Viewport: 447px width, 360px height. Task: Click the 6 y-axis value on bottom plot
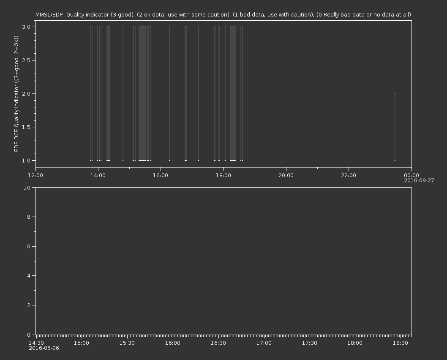pyautogui.click(x=28, y=246)
